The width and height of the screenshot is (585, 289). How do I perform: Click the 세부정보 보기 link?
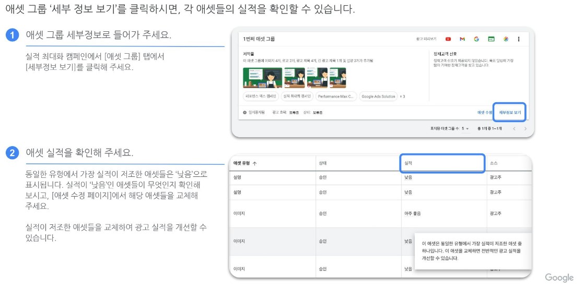(510, 113)
